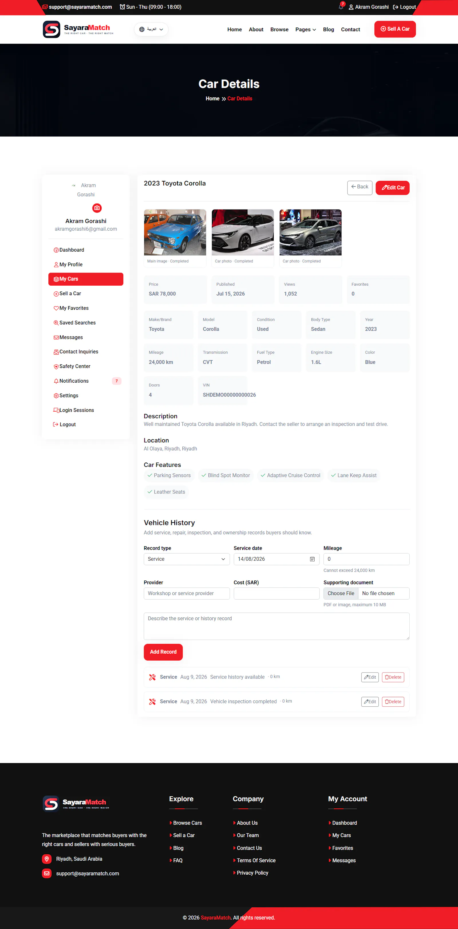
Task: Open Terms Of Service in footer
Action: click(x=256, y=861)
